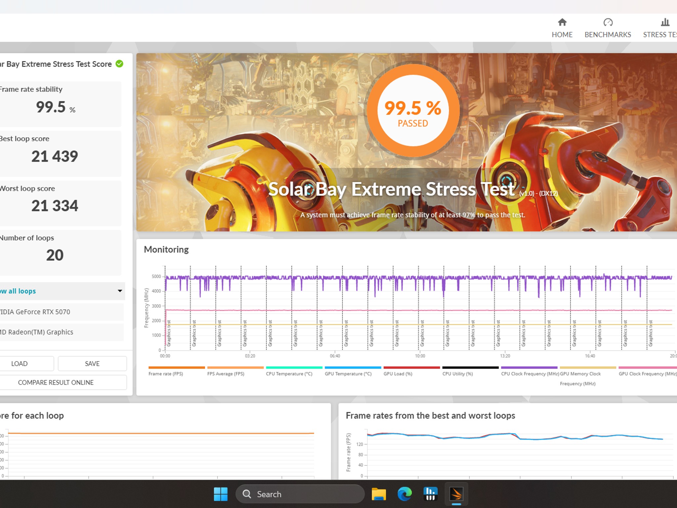The width and height of the screenshot is (677, 508).
Task: Open the STRESS TESTS bar chart icon
Action: pos(665,22)
